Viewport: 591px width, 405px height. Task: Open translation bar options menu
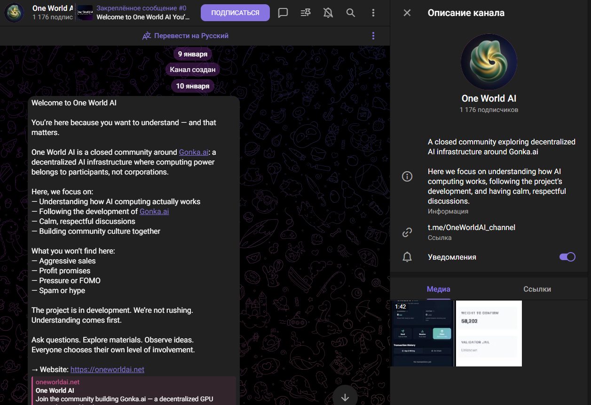pyautogui.click(x=373, y=36)
